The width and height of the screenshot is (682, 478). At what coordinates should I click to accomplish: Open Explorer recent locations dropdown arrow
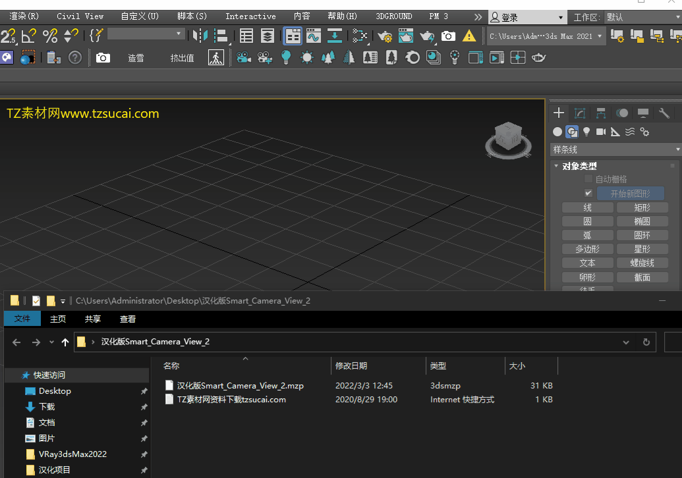coord(52,342)
